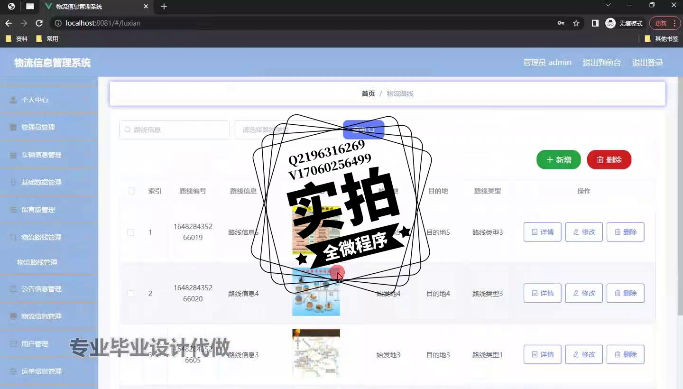
Task: Click the 路线编号 column header
Action: click(193, 191)
